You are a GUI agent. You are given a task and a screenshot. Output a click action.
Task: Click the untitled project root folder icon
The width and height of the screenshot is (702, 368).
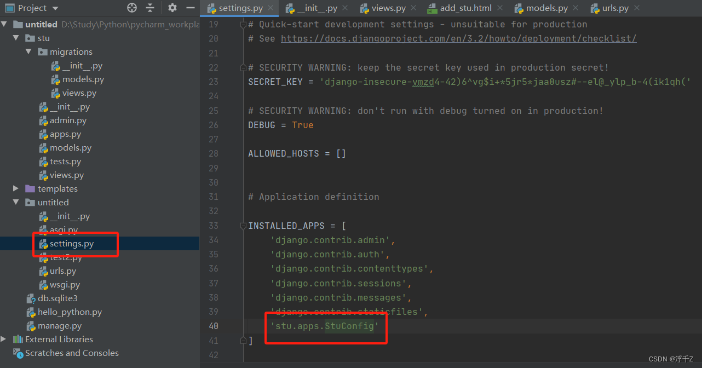[x=18, y=24]
